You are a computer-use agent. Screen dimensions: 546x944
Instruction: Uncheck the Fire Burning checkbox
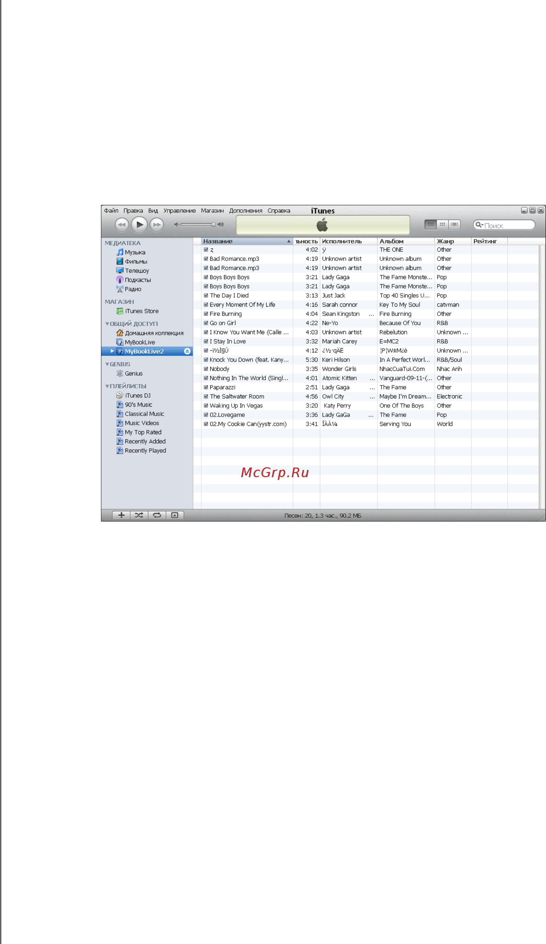(206, 314)
